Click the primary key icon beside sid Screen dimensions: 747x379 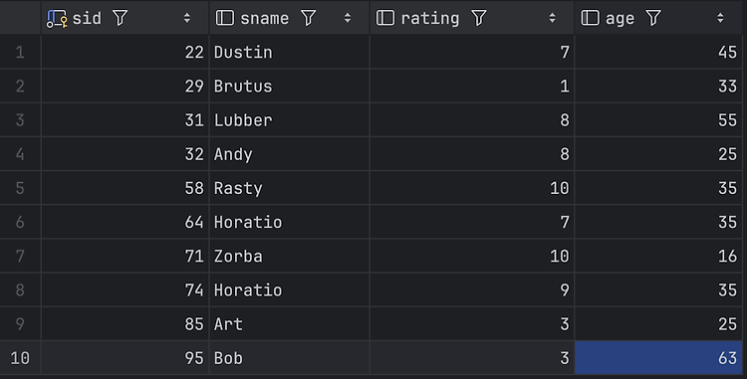click(x=57, y=19)
